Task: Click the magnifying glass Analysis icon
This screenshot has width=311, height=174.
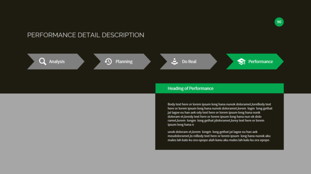Action: [x=42, y=61]
